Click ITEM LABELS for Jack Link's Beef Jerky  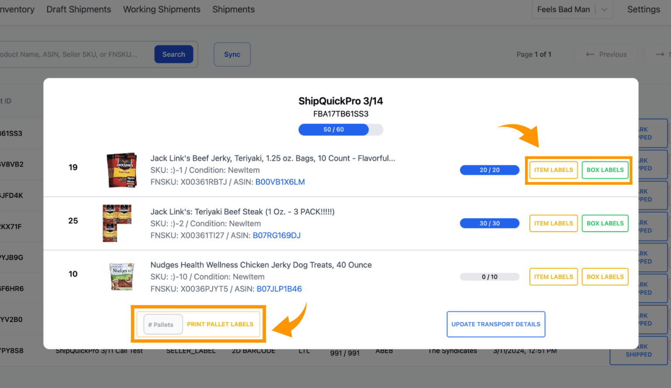tap(553, 170)
